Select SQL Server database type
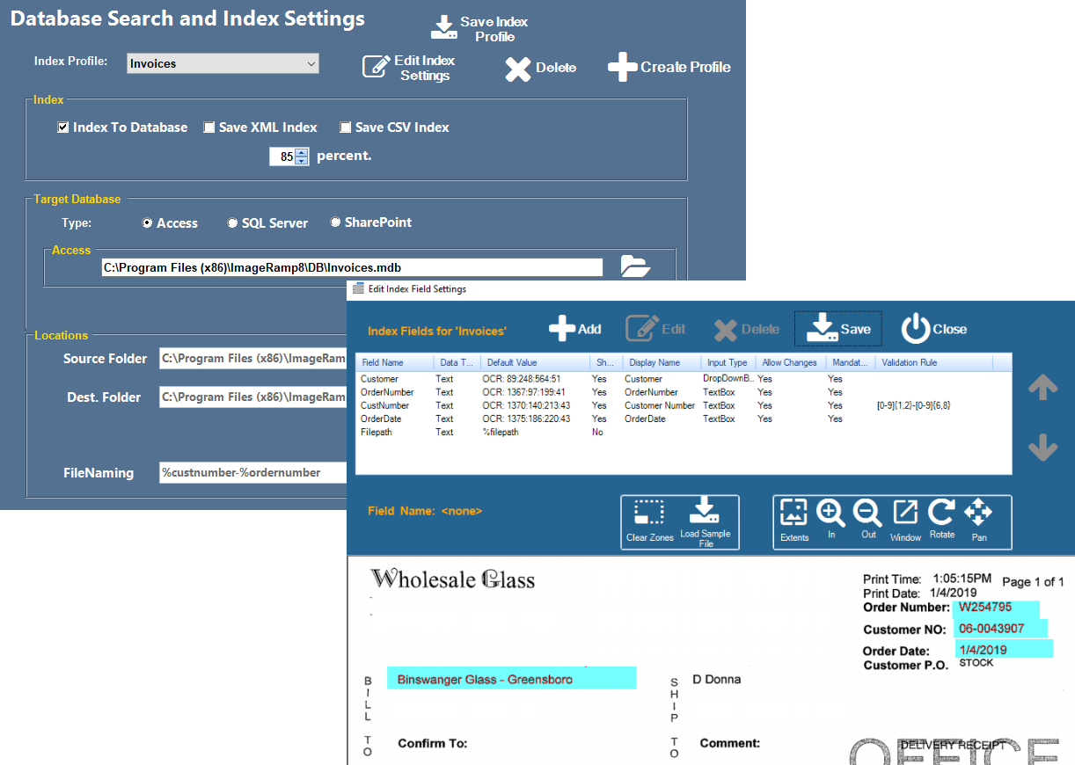Screen dimensions: 1075x765 pos(233,223)
